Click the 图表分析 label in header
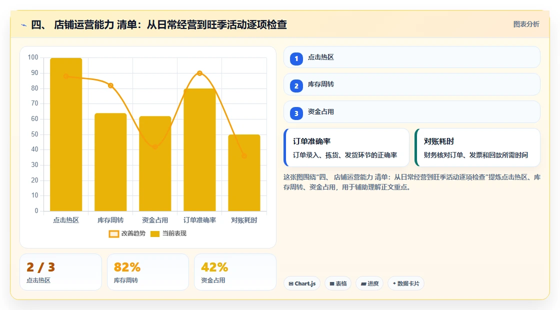 [526, 24]
